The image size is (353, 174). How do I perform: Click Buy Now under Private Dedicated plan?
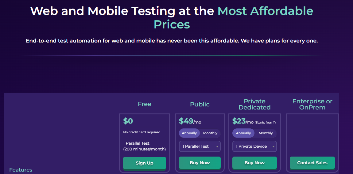(254, 163)
